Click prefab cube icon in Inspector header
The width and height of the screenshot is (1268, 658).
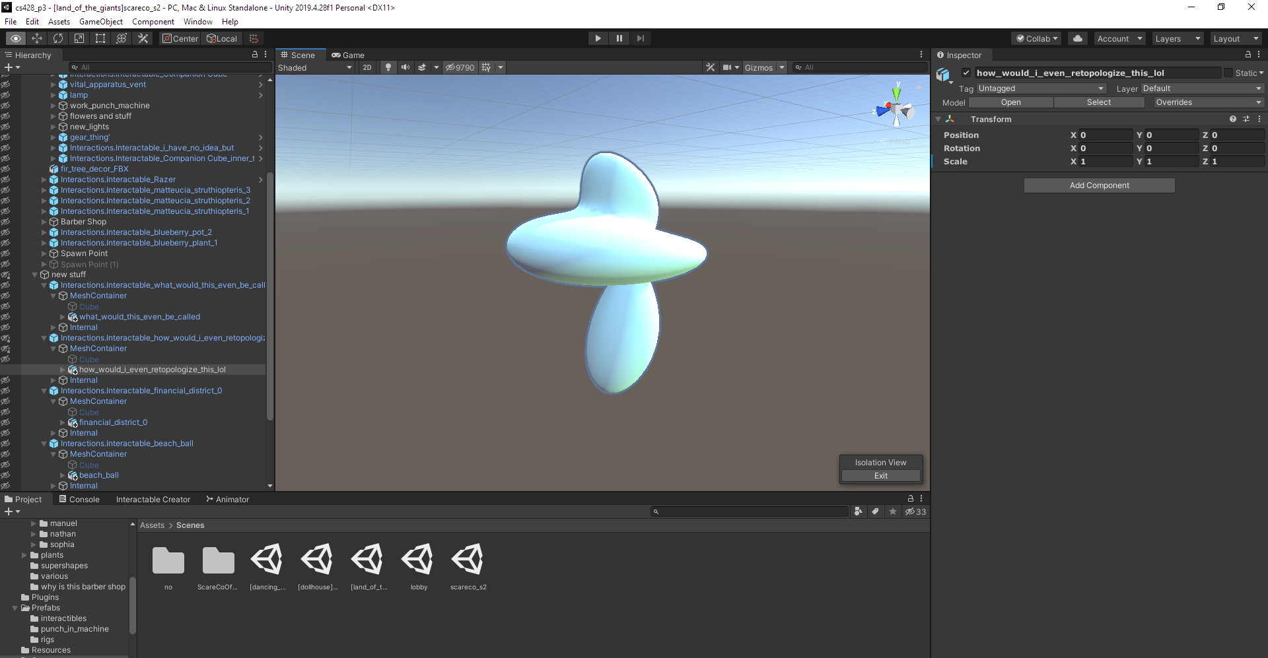tap(943, 75)
